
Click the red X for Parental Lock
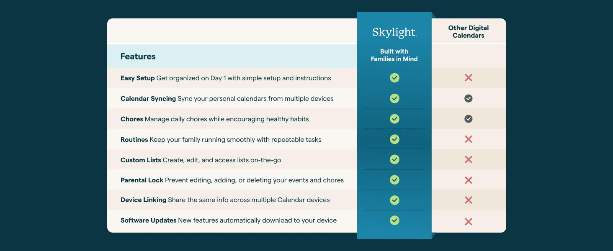(469, 180)
